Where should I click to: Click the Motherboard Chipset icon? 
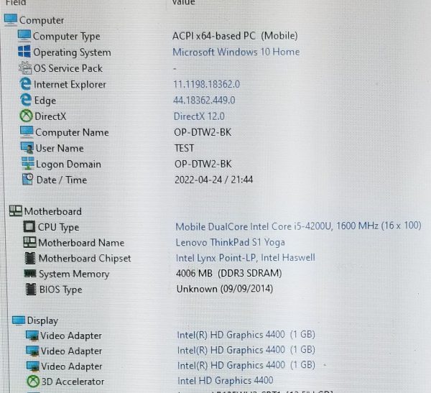(29, 258)
